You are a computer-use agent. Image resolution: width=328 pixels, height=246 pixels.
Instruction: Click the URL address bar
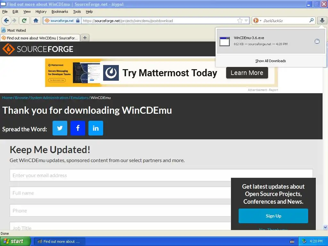tap(159, 21)
